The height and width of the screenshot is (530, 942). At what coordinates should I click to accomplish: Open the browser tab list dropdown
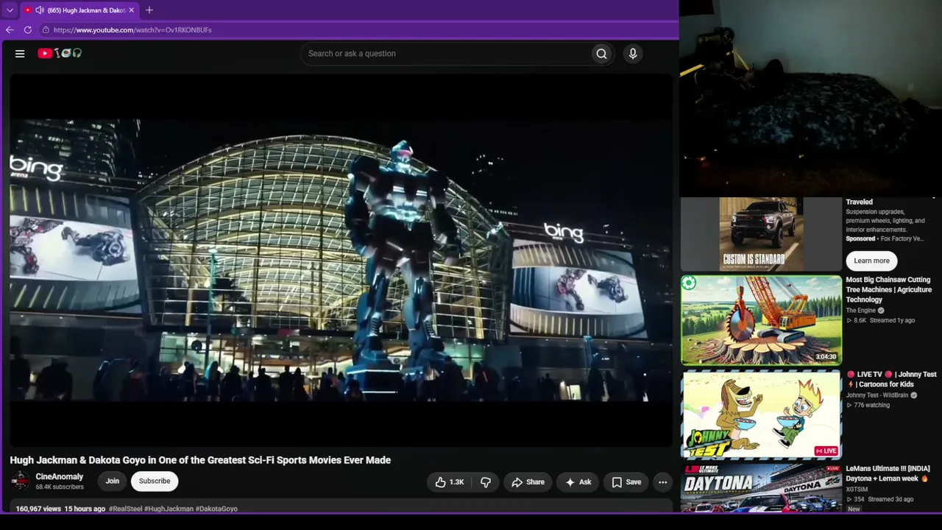pos(10,10)
